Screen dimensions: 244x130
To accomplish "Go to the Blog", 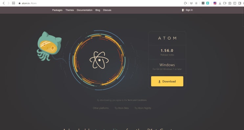I will click(x=98, y=10).
